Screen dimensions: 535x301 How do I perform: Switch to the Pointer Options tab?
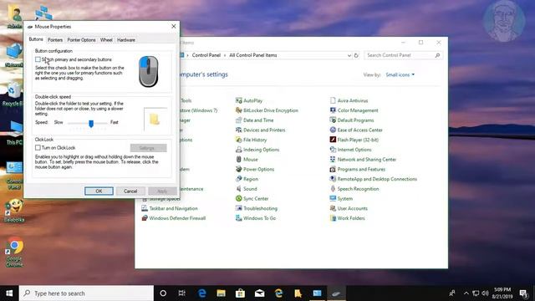point(81,40)
